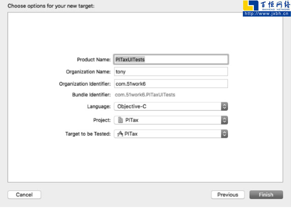
Task: Click the PITax project file icon
Action: tap(121, 120)
